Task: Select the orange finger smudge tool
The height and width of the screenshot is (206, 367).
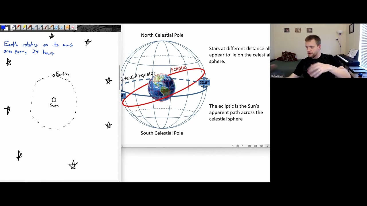Action: coord(67,27)
